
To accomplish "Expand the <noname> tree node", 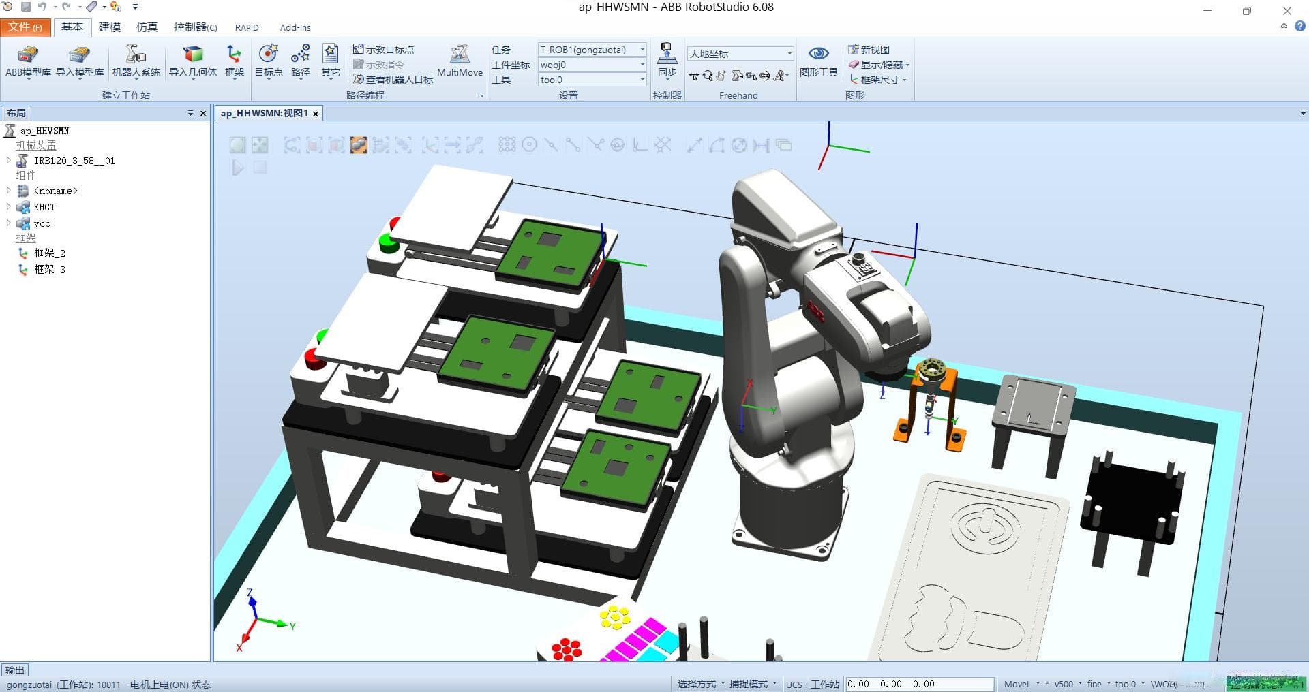I will (8, 191).
